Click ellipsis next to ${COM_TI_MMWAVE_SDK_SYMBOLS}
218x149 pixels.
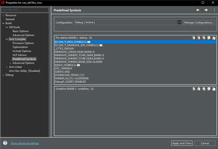101,45
